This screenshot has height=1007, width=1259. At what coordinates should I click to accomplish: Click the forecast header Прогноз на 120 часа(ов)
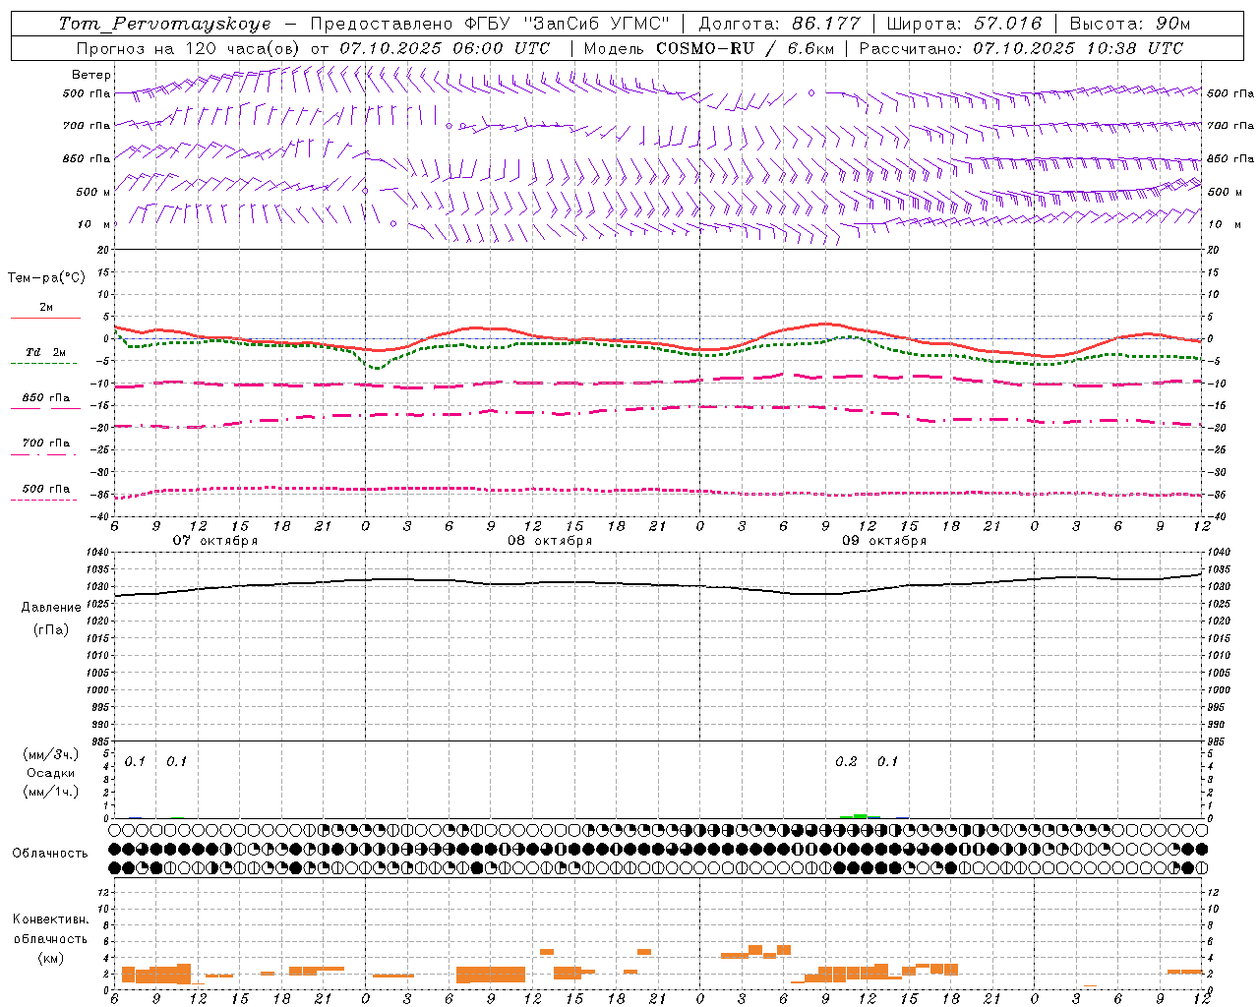point(189,48)
